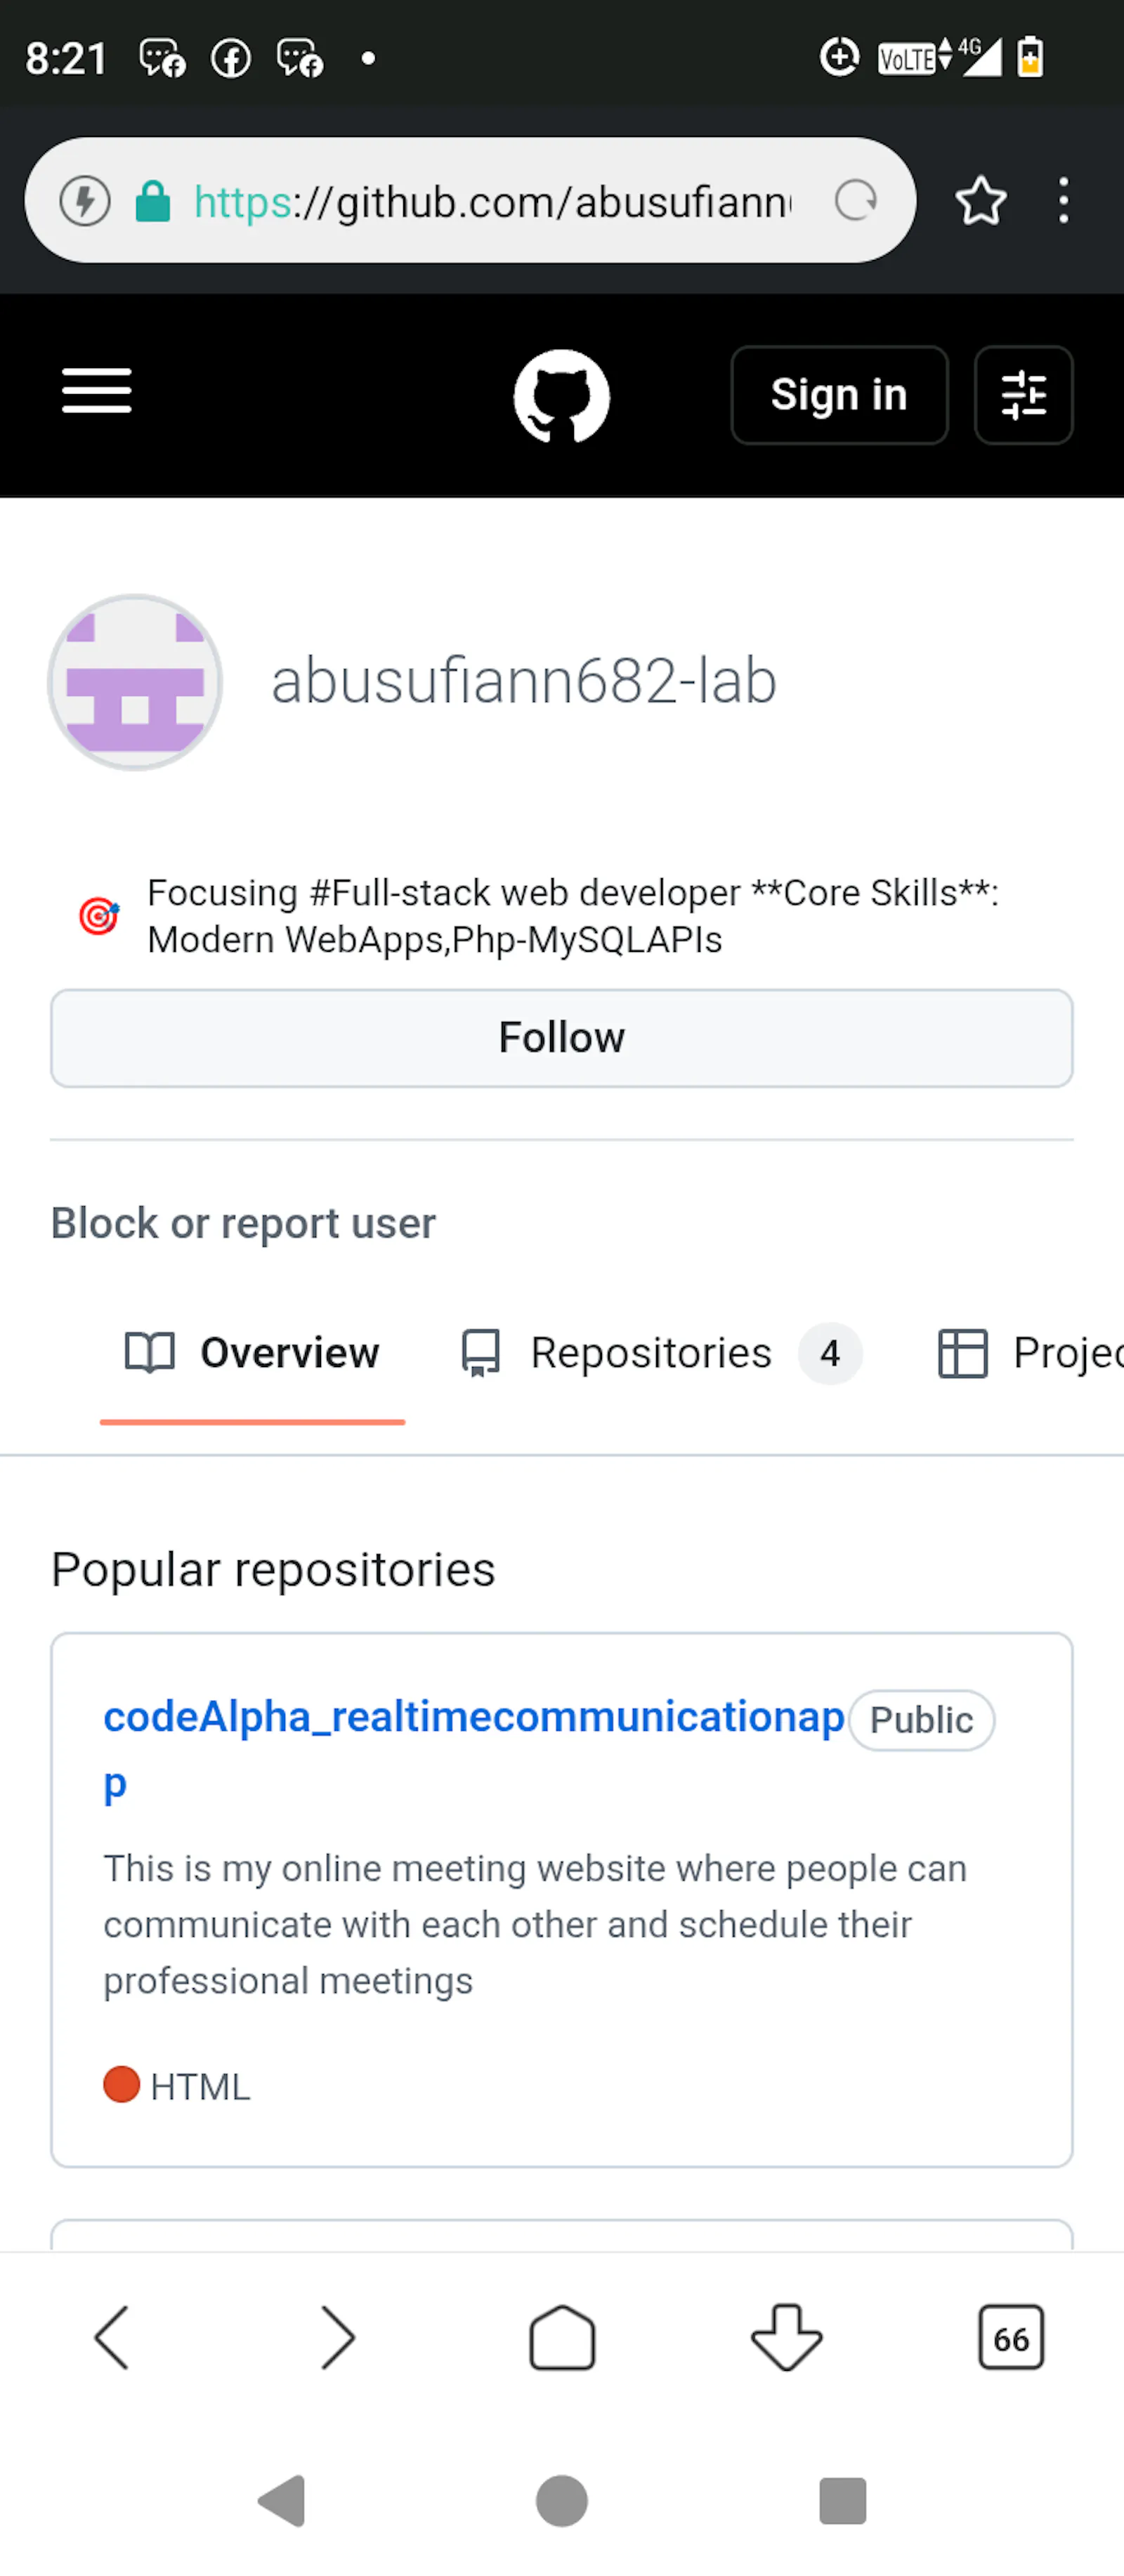1124x2576 pixels.
Task: Sign in to GitHub
Action: click(x=839, y=395)
